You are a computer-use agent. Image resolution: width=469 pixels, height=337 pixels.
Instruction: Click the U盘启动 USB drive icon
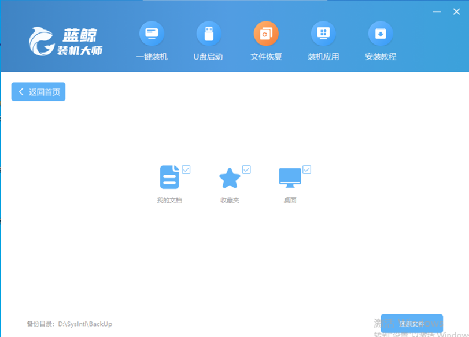pyautogui.click(x=208, y=34)
